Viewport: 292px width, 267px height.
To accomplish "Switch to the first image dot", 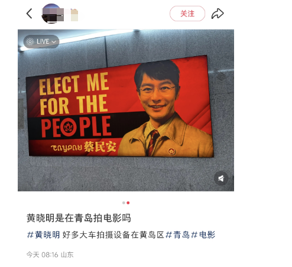I will point(124,203).
